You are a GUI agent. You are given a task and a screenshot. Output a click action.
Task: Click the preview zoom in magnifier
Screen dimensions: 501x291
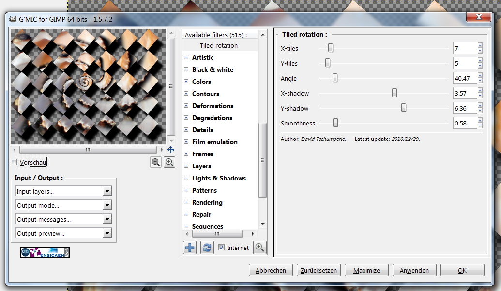click(169, 163)
